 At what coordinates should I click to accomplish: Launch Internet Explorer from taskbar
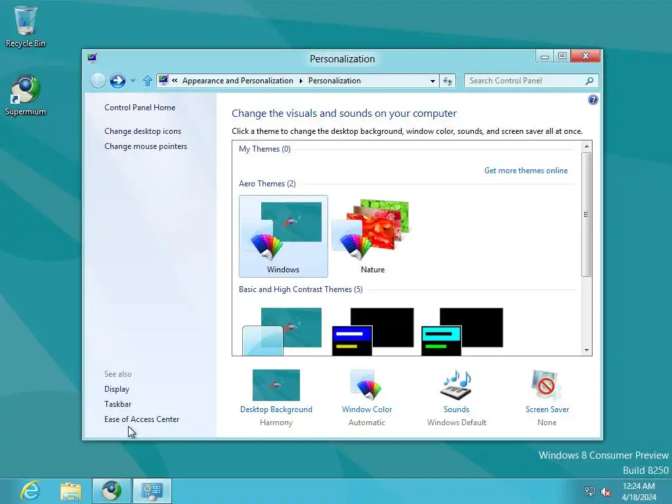click(x=30, y=491)
